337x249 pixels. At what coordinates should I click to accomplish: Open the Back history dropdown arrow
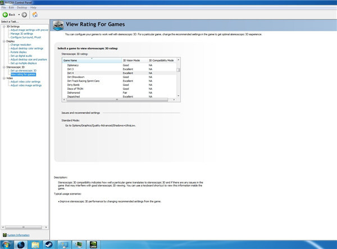[x=19, y=14]
